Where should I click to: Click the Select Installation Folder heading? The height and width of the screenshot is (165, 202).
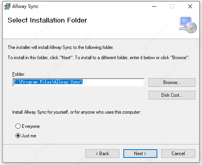[47, 20]
